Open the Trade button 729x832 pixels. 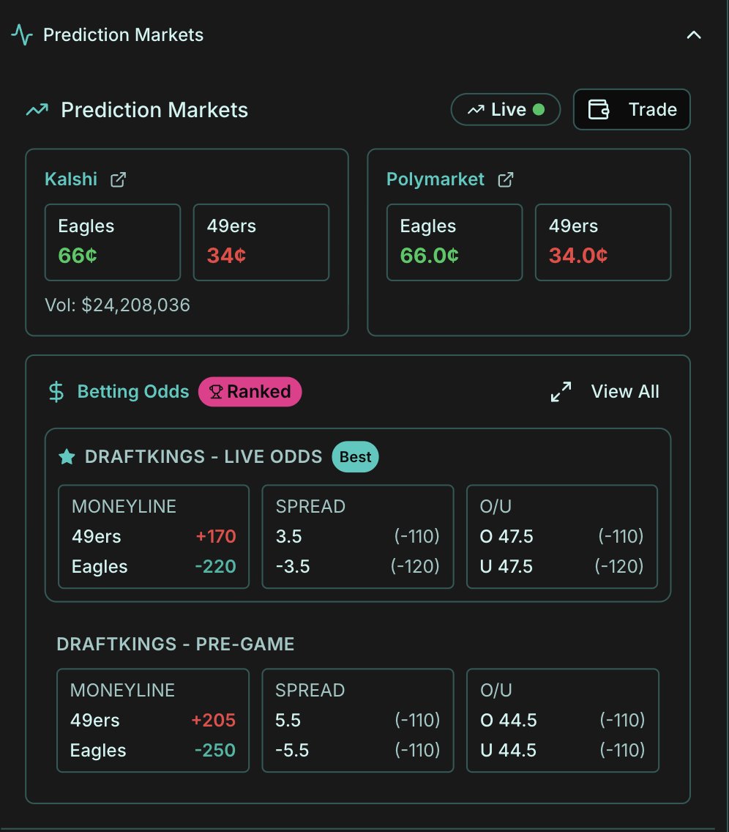632,109
